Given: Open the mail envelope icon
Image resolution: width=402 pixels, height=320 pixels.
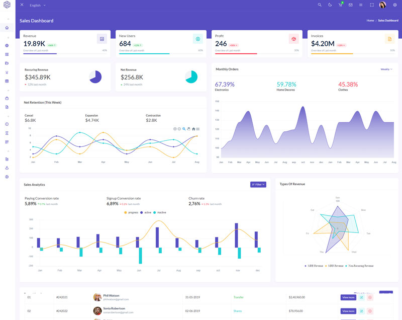Looking at the screenshot, I should (350, 5).
